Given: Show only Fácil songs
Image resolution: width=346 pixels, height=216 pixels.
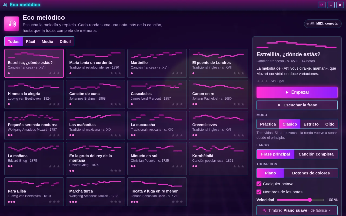Looking at the screenshot, I should click(31, 41).
